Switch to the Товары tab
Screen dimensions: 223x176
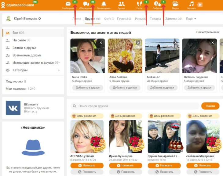coord(155,19)
